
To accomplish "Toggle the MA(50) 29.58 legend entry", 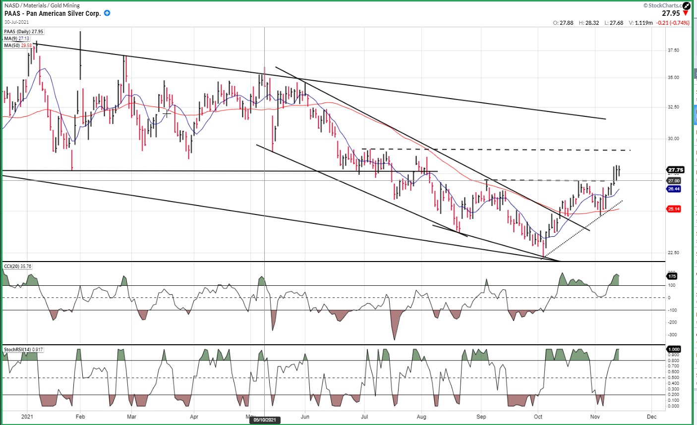I will tap(18, 45).
